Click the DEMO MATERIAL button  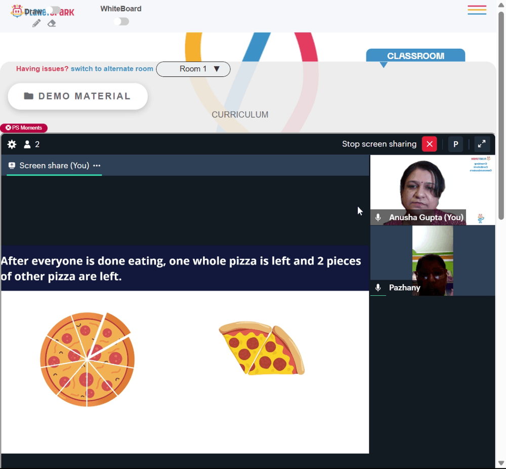[77, 96]
